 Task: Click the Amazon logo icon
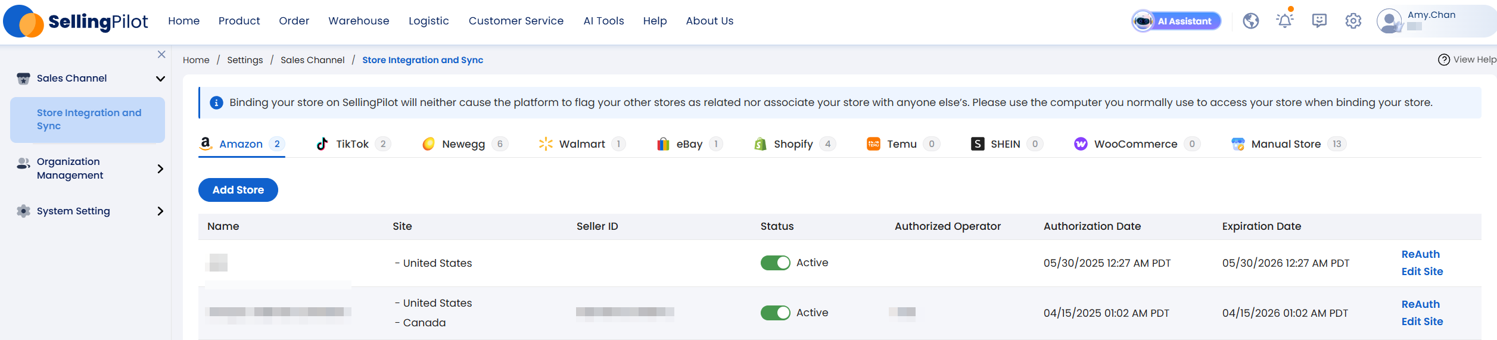[x=206, y=144]
